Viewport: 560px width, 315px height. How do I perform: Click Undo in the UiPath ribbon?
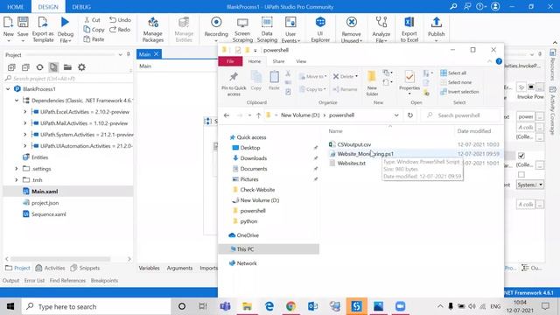pyautogui.click(x=121, y=20)
